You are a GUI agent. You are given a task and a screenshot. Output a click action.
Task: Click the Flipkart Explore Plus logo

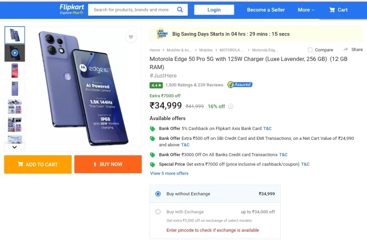tap(72, 9)
